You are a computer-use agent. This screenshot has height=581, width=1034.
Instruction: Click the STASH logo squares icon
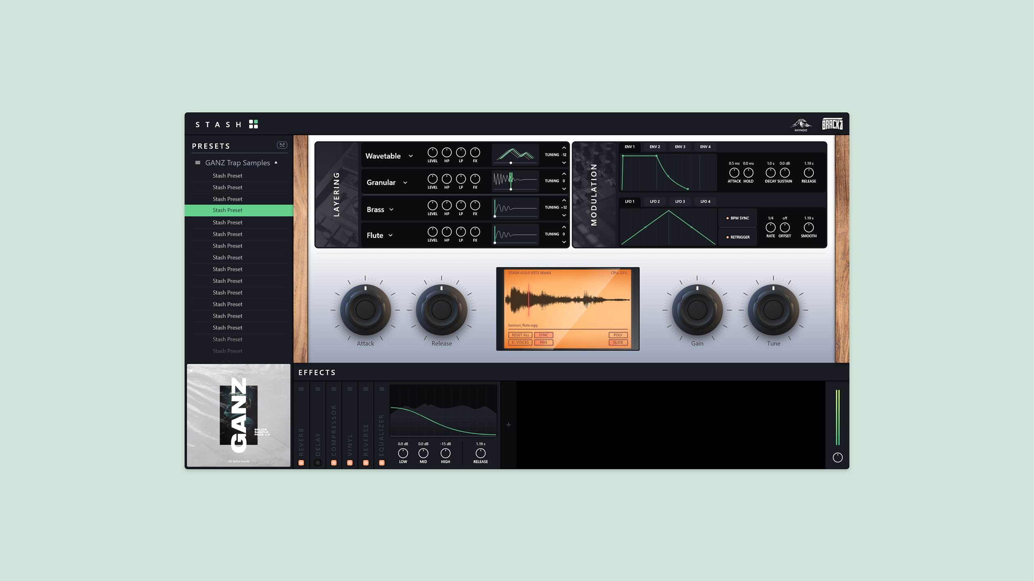point(254,124)
